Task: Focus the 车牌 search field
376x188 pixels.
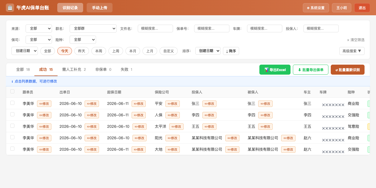Action: click(265, 28)
